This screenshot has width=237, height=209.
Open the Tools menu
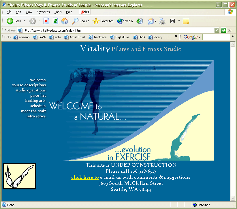click(58, 12)
